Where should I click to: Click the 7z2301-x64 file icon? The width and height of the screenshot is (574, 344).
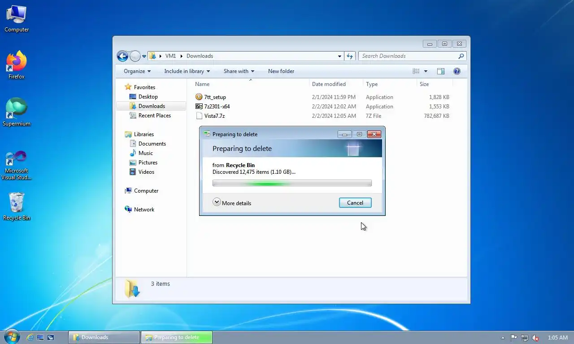click(x=199, y=106)
